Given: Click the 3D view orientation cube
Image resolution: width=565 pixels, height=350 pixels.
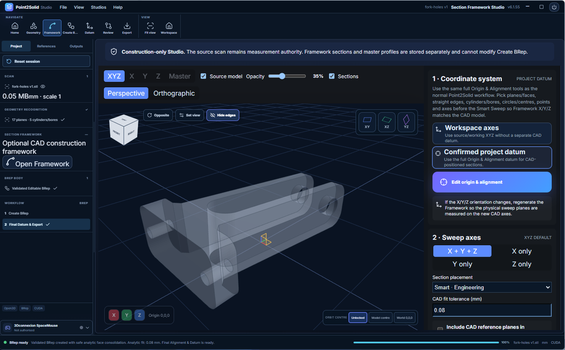Looking at the screenshot, I should pyautogui.click(x=124, y=130).
